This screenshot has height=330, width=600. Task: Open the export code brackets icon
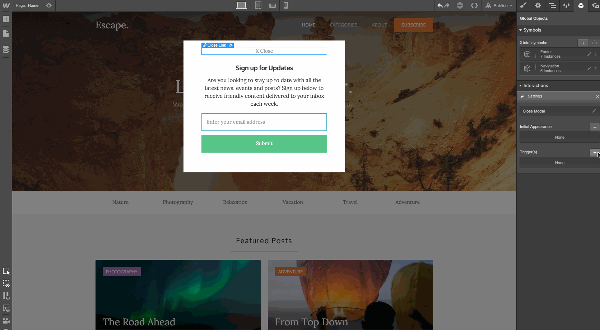point(474,5)
